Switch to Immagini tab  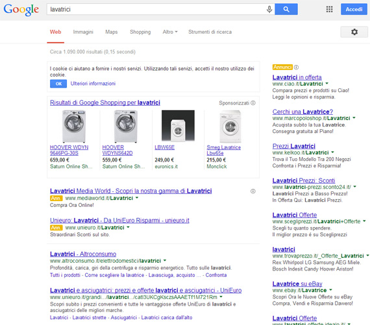83,32
